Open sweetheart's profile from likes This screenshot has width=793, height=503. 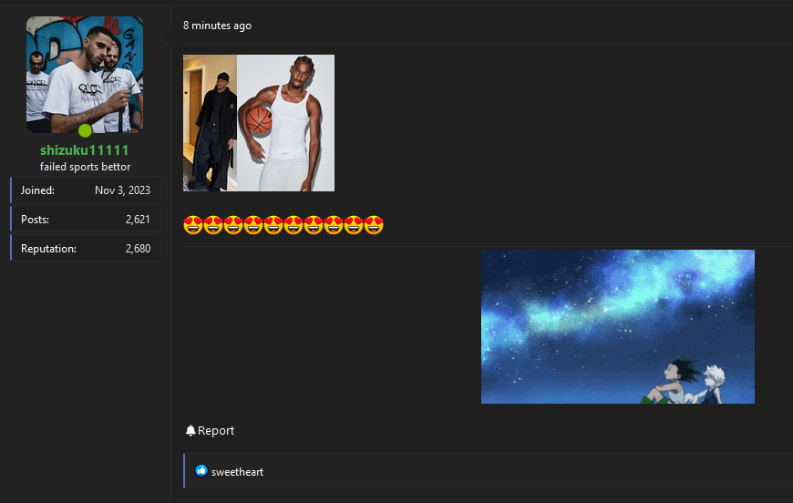coord(237,472)
